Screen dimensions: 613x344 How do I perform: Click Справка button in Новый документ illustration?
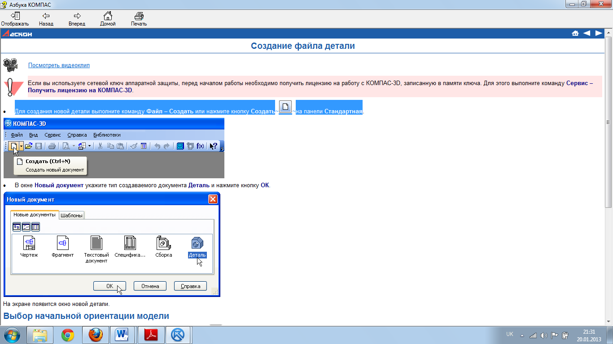pyautogui.click(x=190, y=286)
